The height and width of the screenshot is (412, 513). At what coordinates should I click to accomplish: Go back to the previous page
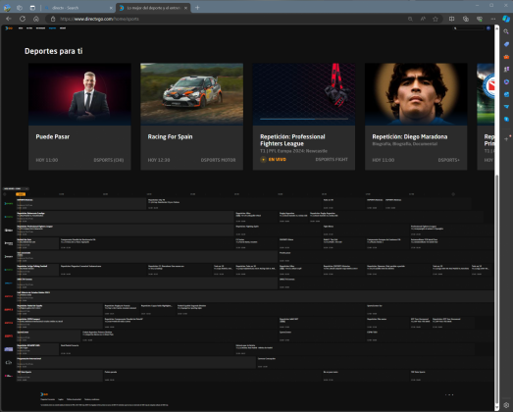click(9, 19)
